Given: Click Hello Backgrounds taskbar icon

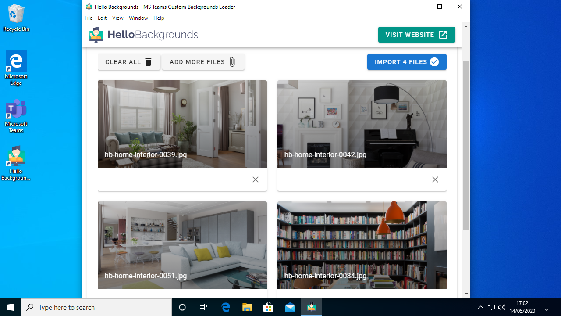Looking at the screenshot, I should coord(312,307).
